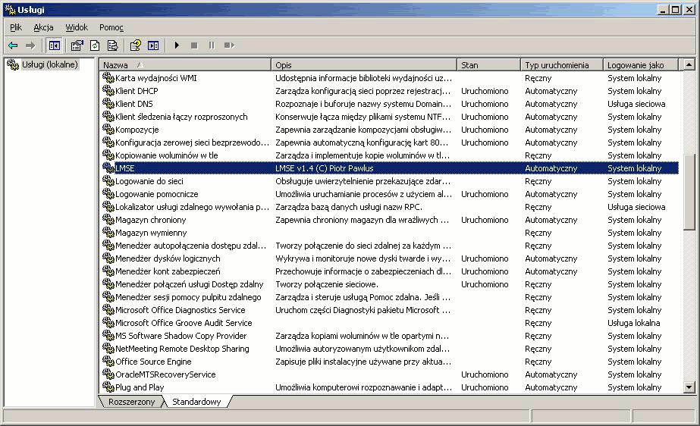Select Menedżer dysków logicznych service
The width and height of the screenshot is (700, 426).
coord(391,258)
